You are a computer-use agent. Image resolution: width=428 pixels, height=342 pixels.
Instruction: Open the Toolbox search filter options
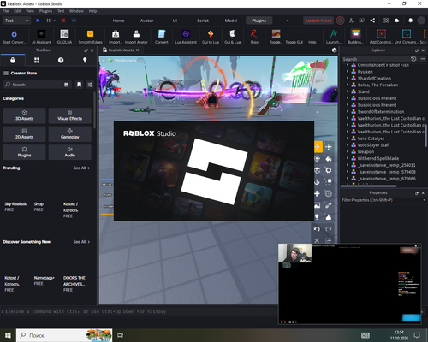pos(90,85)
